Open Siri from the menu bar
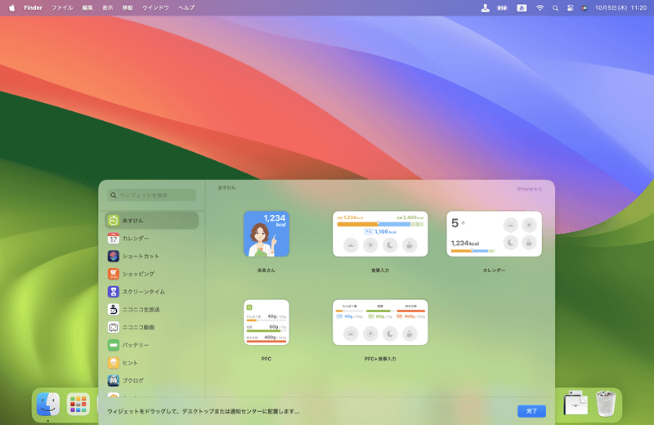Image resolution: width=654 pixels, height=425 pixels. pyautogui.click(x=585, y=7)
